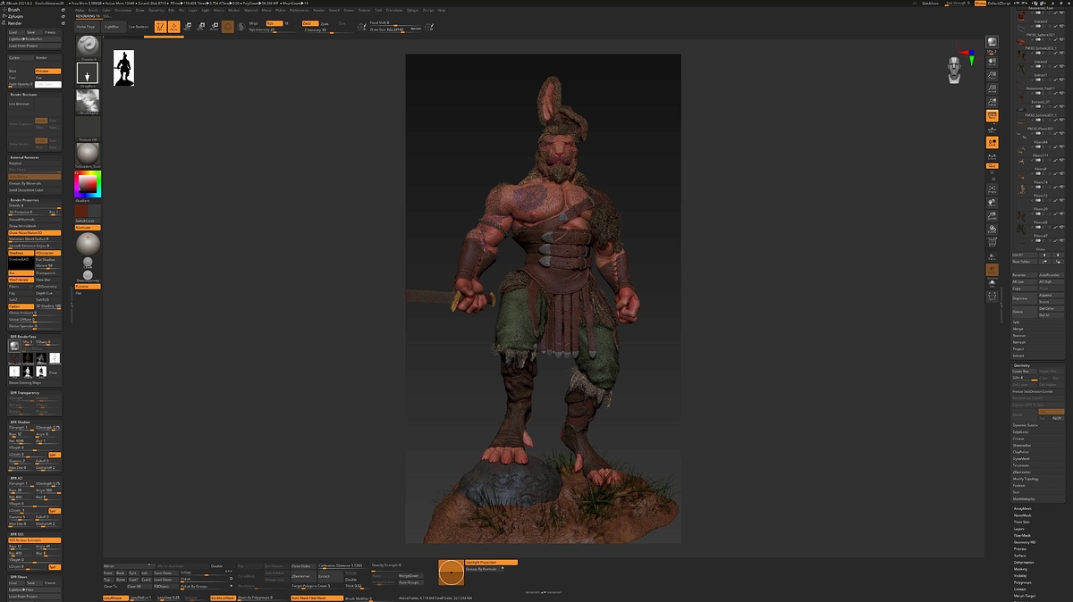Image resolution: width=1073 pixels, height=602 pixels.
Task: Select the Move transform tool
Action: pos(187,27)
